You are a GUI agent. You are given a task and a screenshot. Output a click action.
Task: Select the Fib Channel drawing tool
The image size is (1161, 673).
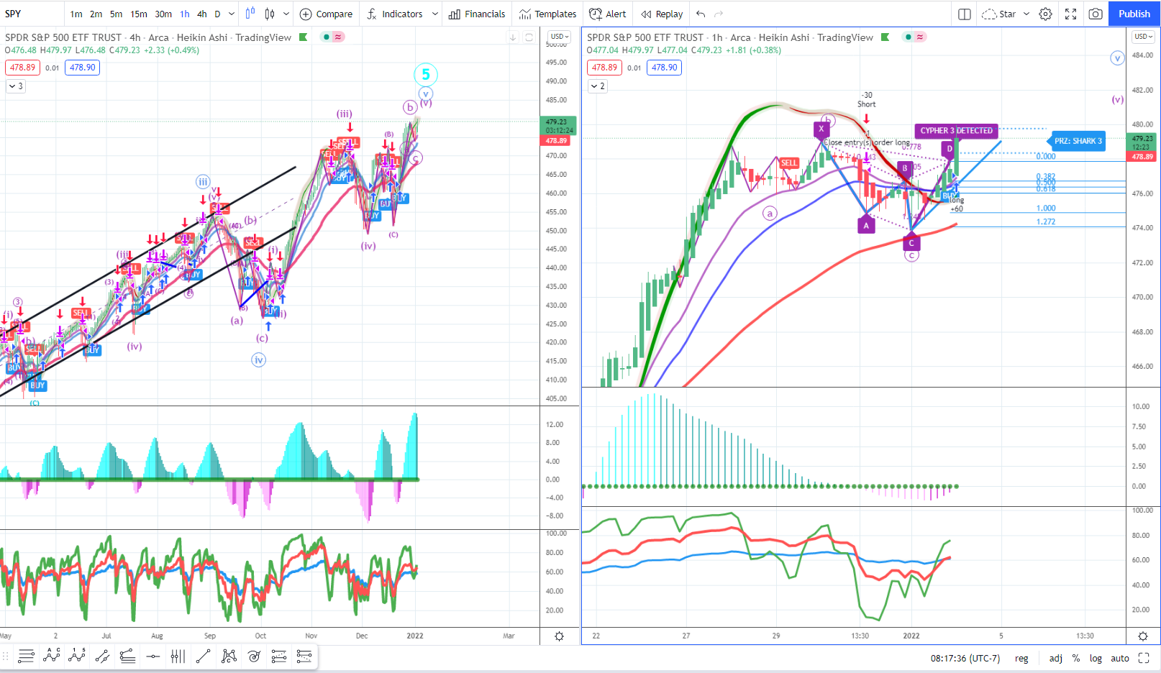tap(304, 656)
